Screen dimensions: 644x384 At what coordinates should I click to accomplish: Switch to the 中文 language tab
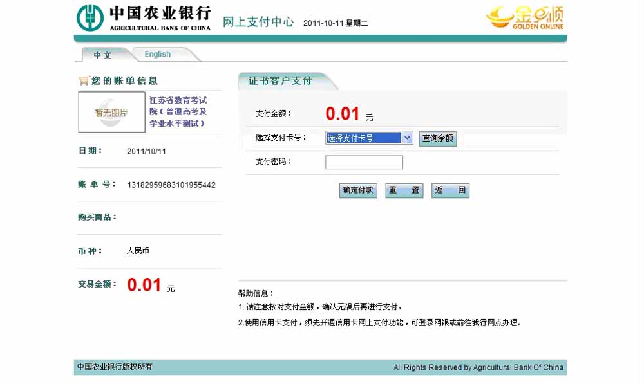(103, 55)
